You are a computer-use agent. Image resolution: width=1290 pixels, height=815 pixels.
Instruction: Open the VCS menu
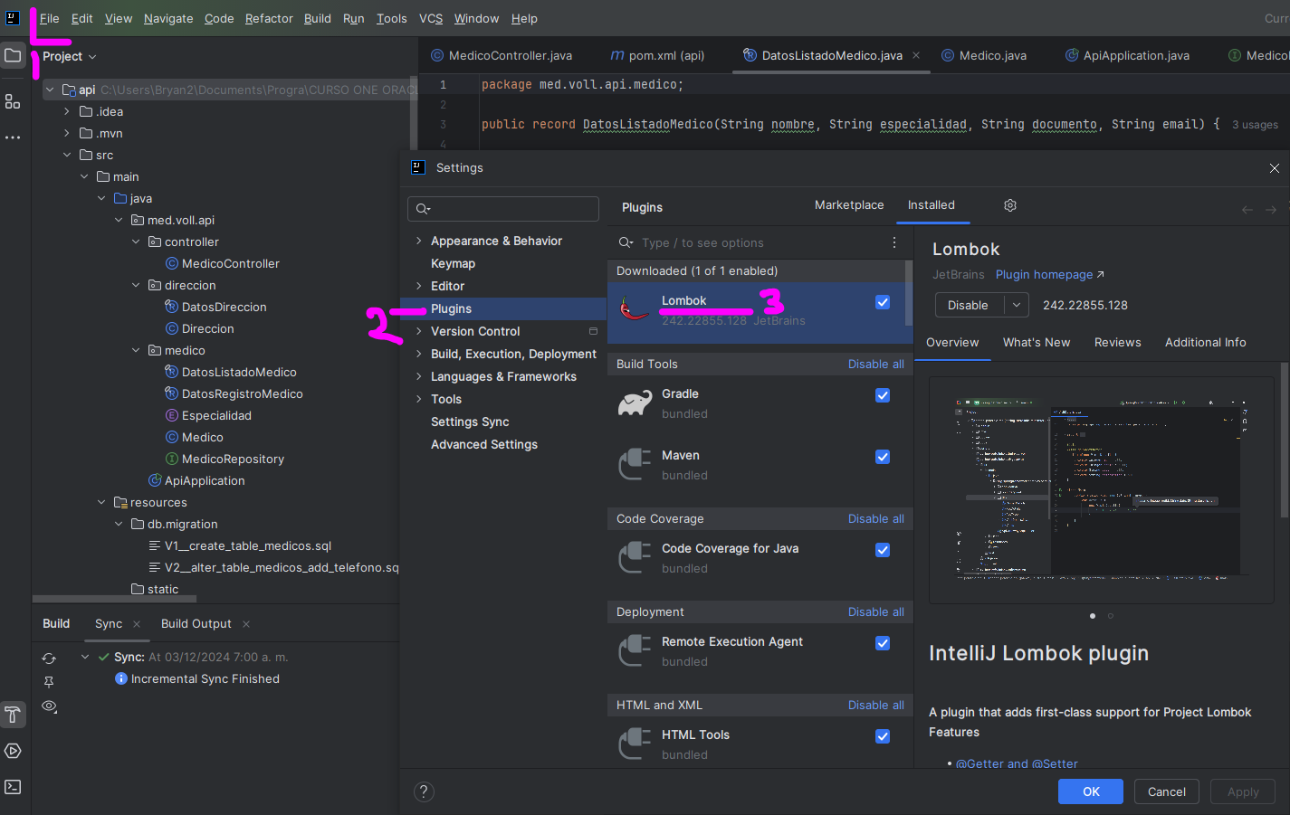[431, 18]
